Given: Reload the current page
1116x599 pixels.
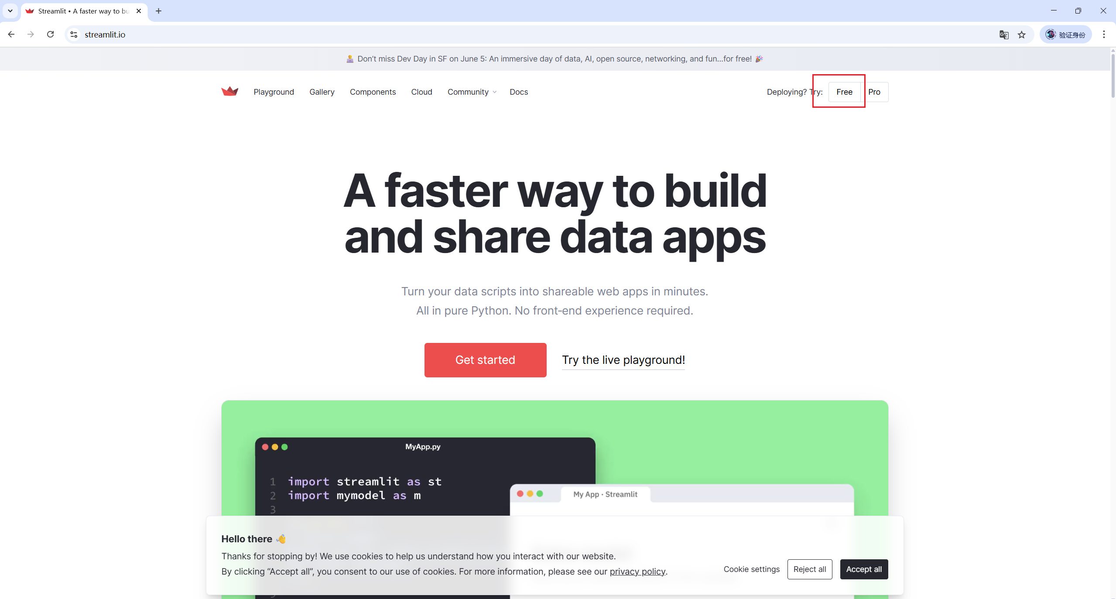Looking at the screenshot, I should tap(51, 34).
